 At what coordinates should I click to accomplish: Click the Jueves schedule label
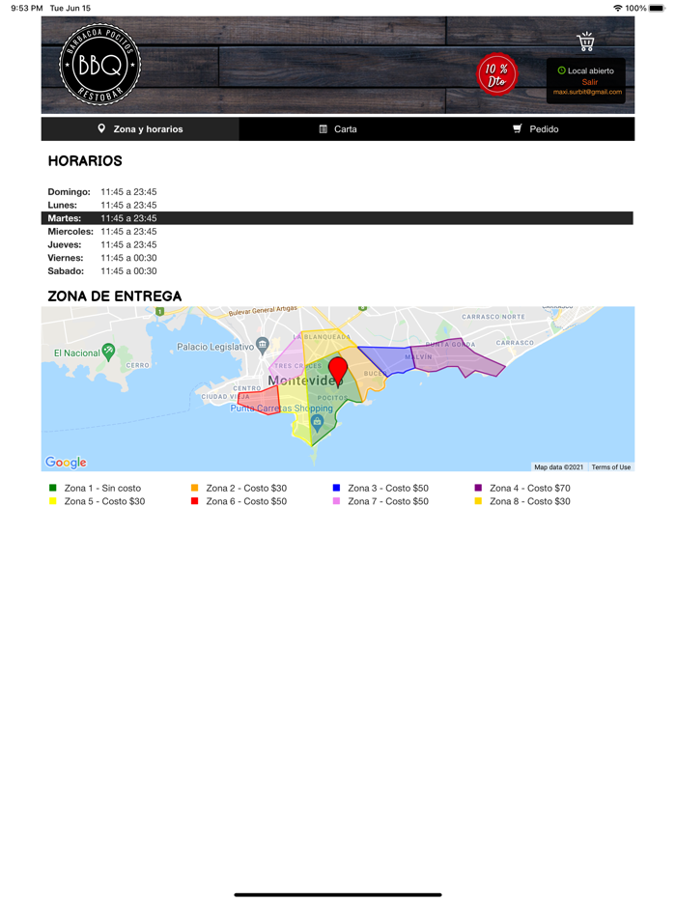tap(65, 244)
